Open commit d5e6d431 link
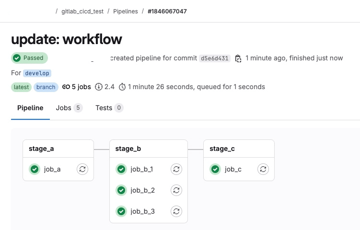 (215, 58)
